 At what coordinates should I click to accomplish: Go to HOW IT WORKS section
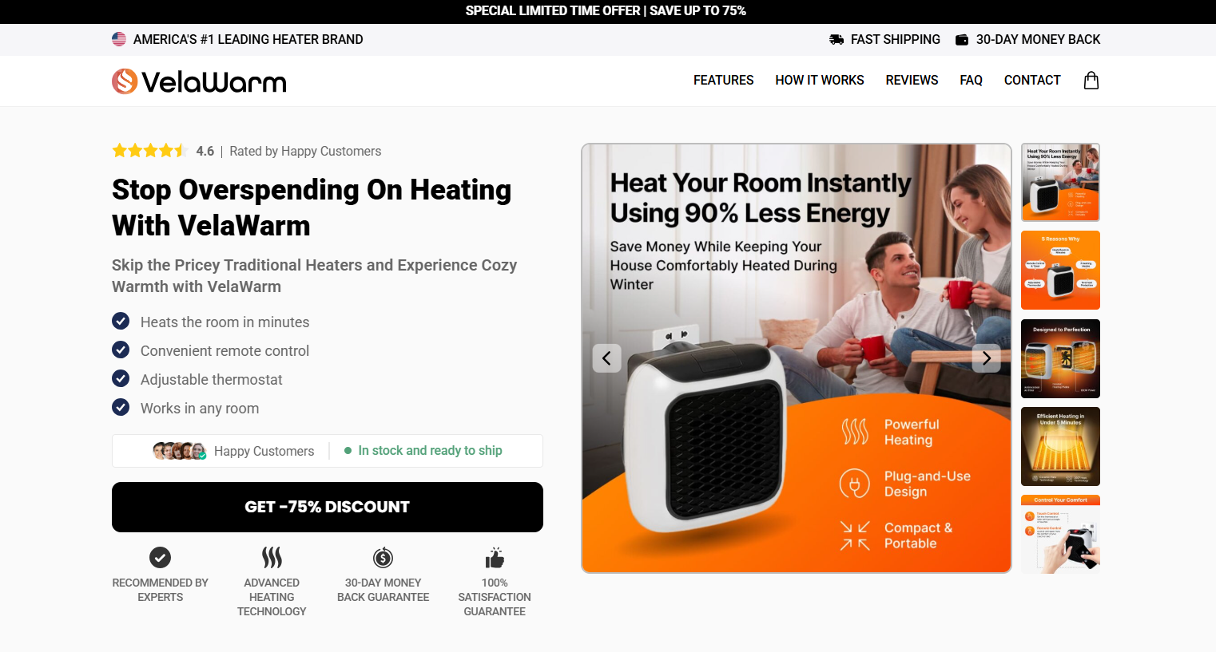pyautogui.click(x=820, y=80)
